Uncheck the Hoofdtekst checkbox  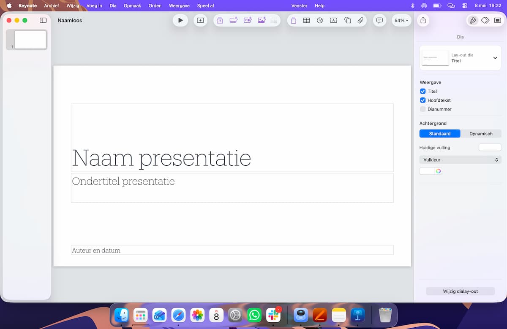[422, 100]
